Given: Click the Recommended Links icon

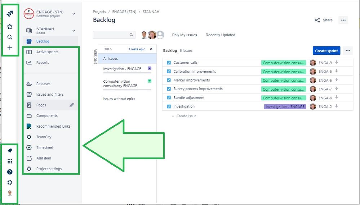Looking at the screenshot, I should point(29,126).
